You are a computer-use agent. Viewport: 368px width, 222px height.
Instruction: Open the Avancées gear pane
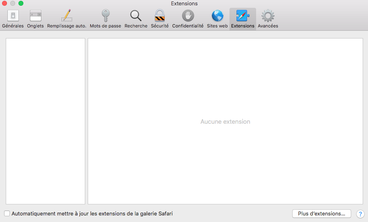coord(268,19)
